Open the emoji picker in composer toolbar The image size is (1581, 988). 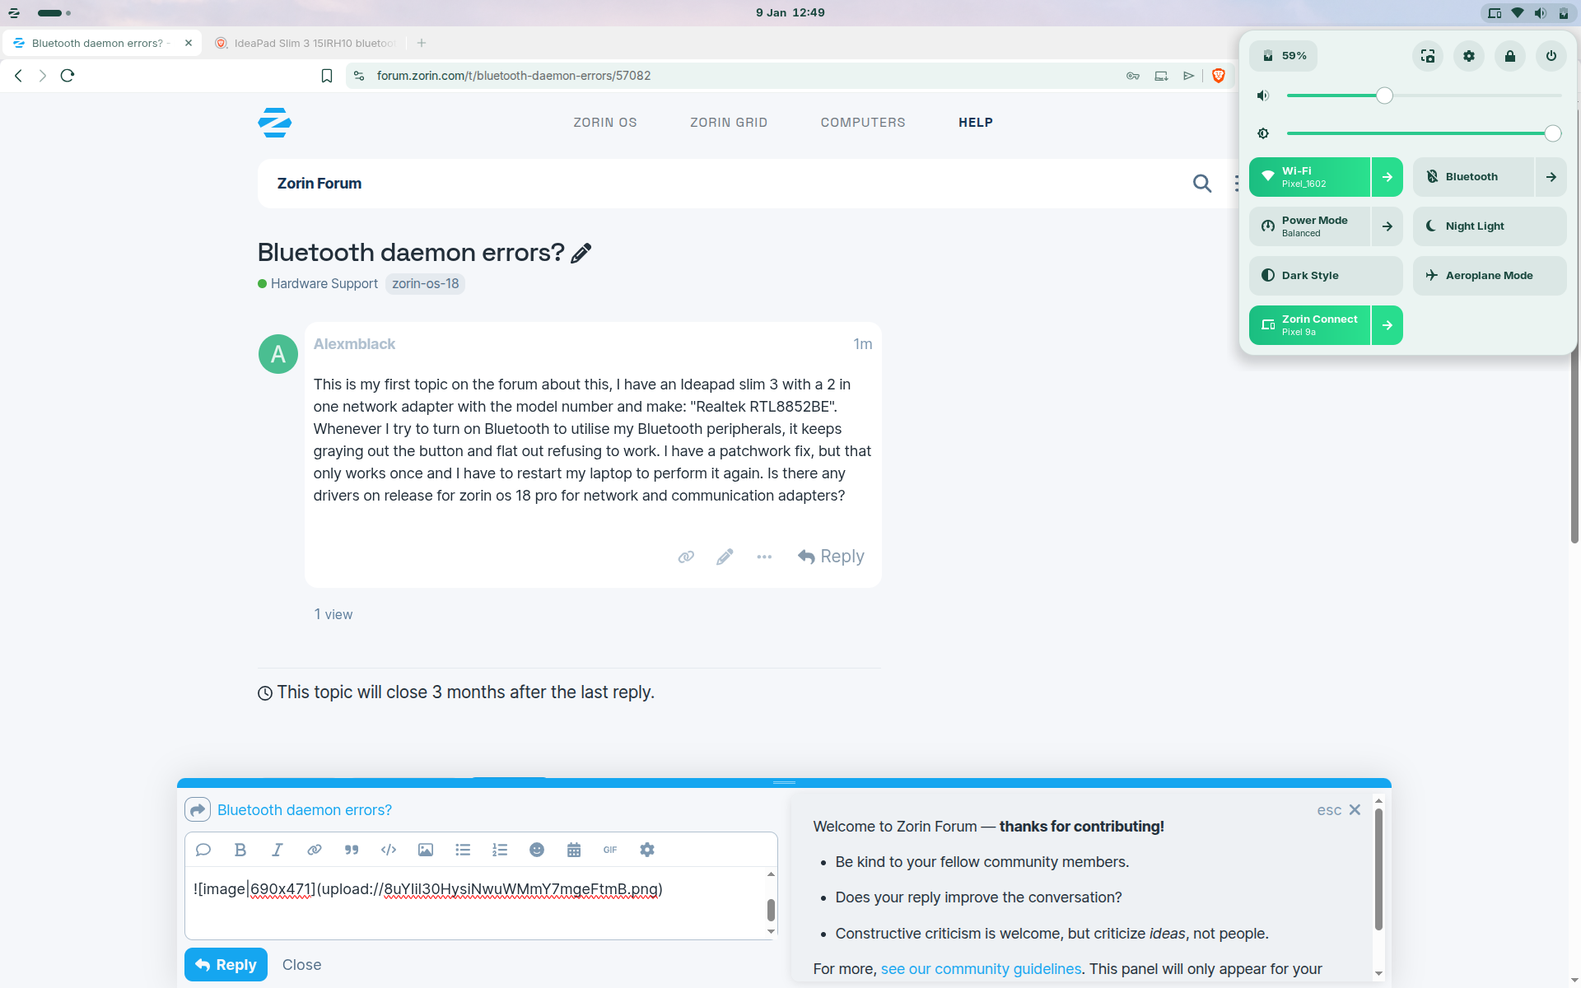(537, 850)
